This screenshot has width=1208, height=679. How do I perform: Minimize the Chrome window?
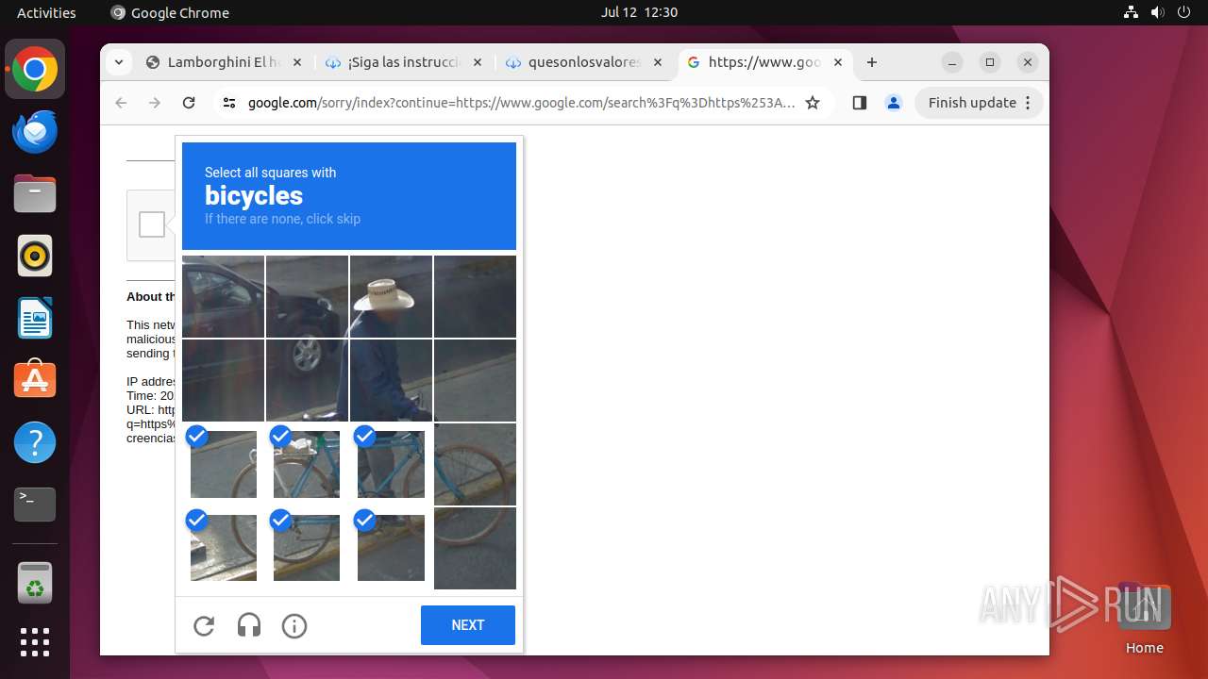point(952,62)
